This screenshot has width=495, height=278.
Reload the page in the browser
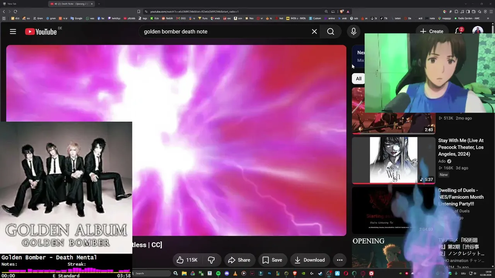point(15,12)
